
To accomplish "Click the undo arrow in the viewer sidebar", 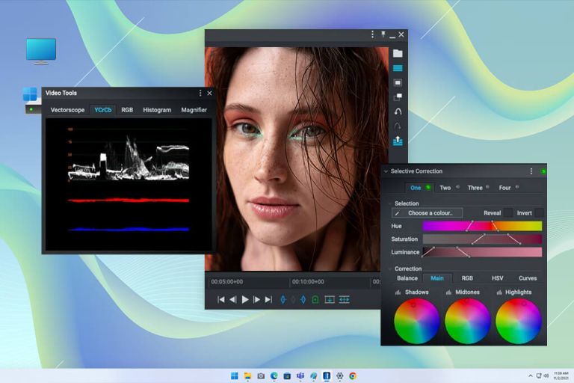I will pyautogui.click(x=398, y=111).
